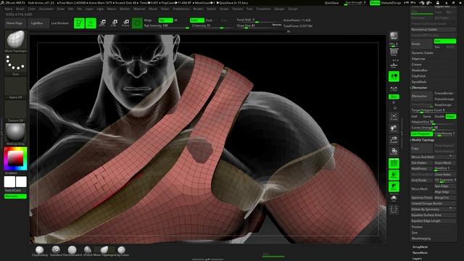Image resolution: width=464 pixels, height=261 pixels.
Task: Click the main color picker square
Action: coord(15,159)
